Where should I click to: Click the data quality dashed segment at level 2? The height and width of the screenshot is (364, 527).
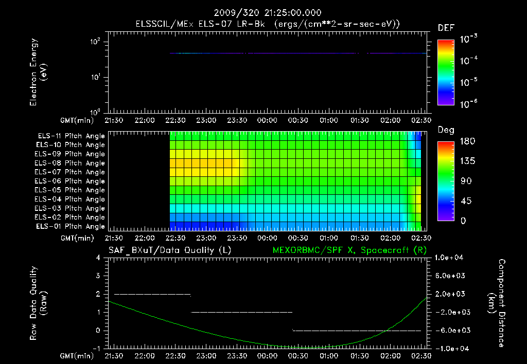pos(152,295)
